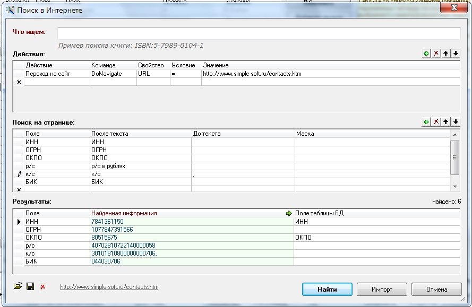This screenshot has height=307, width=472.
Task: Move the Действия row up
Action: [x=446, y=54]
